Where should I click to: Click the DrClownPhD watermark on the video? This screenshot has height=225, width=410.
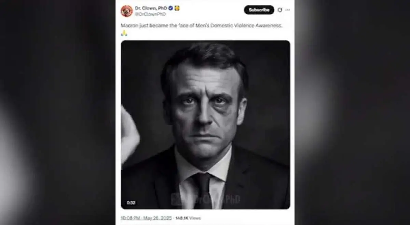pos(206,199)
